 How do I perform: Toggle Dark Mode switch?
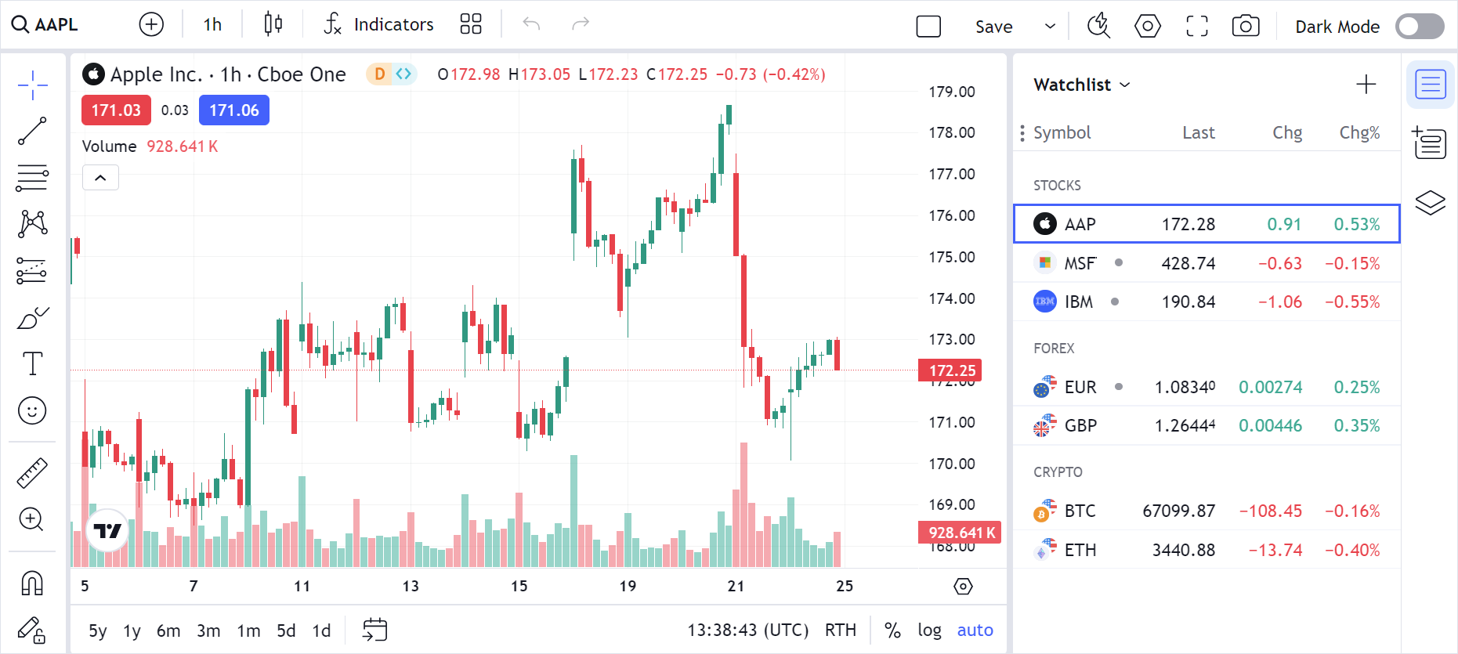click(x=1418, y=26)
